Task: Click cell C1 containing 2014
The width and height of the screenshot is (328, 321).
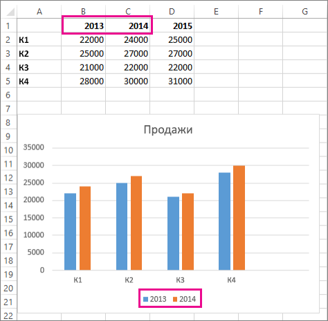Action: pos(127,26)
